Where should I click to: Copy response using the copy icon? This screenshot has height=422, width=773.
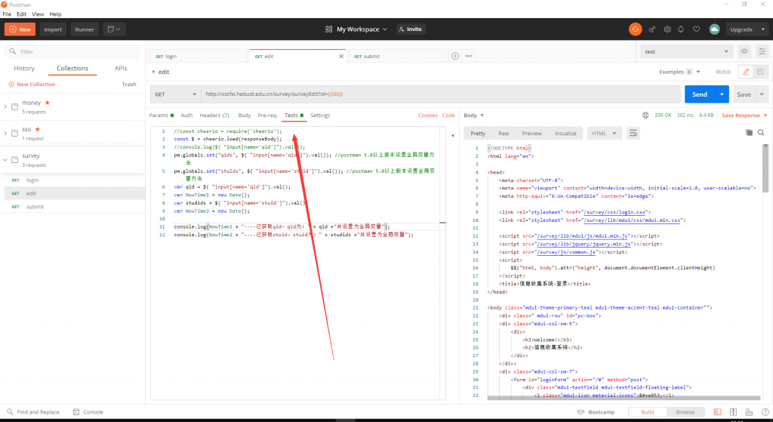pyautogui.click(x=749, y=133)
